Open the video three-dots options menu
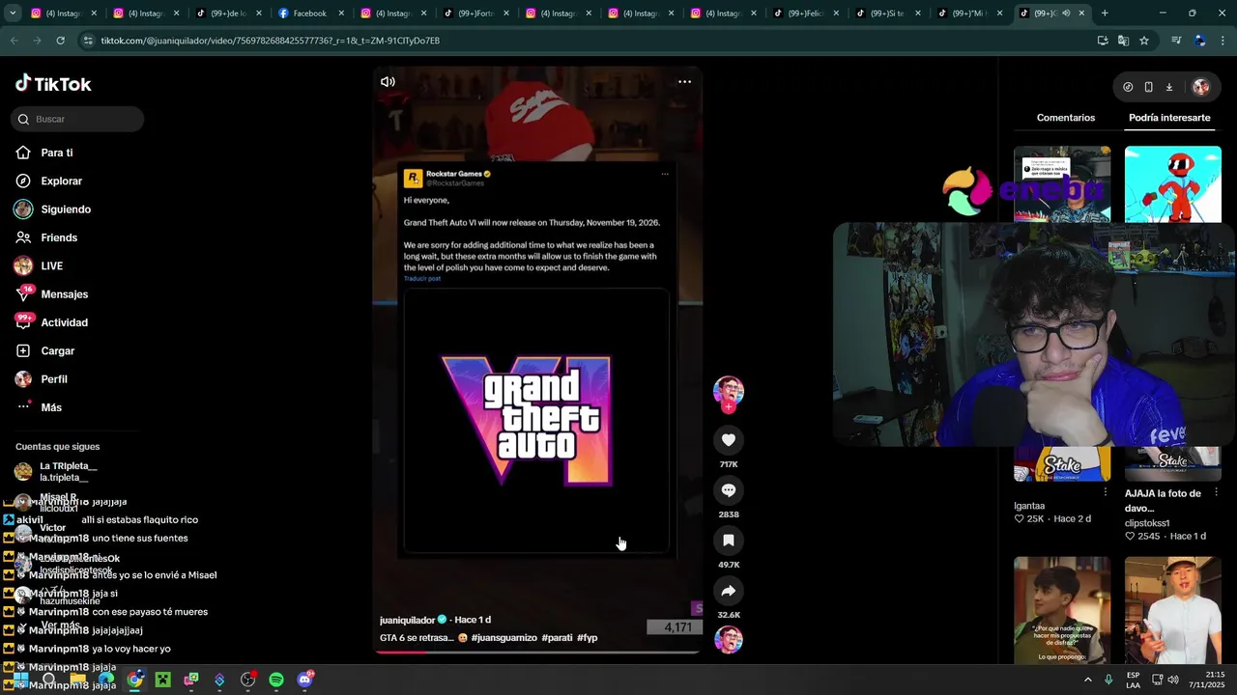1237x695 pixels. [x=684, y=82]
